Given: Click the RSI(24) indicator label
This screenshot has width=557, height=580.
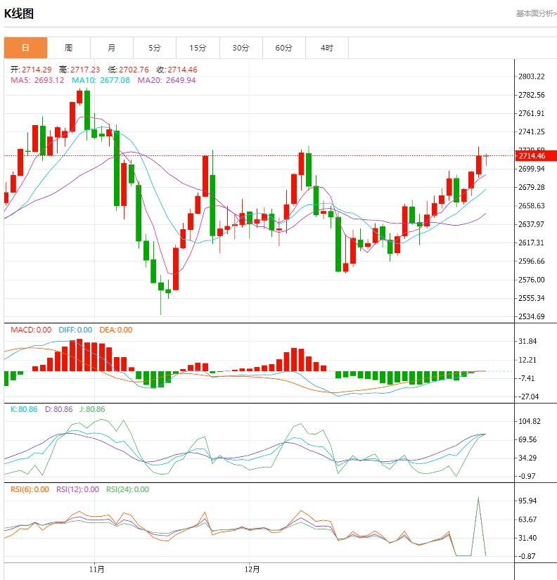Looking at the screenshot, I should pos(127,489).
